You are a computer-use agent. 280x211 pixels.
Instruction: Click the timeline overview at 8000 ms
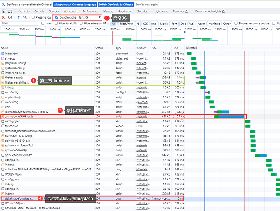(x=115, y=29)
